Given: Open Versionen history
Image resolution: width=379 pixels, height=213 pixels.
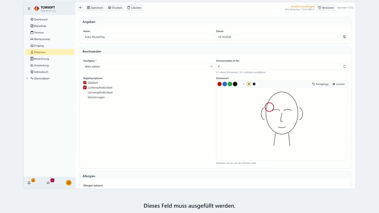Looking at the screenshot, I should (x=326, y=8).
